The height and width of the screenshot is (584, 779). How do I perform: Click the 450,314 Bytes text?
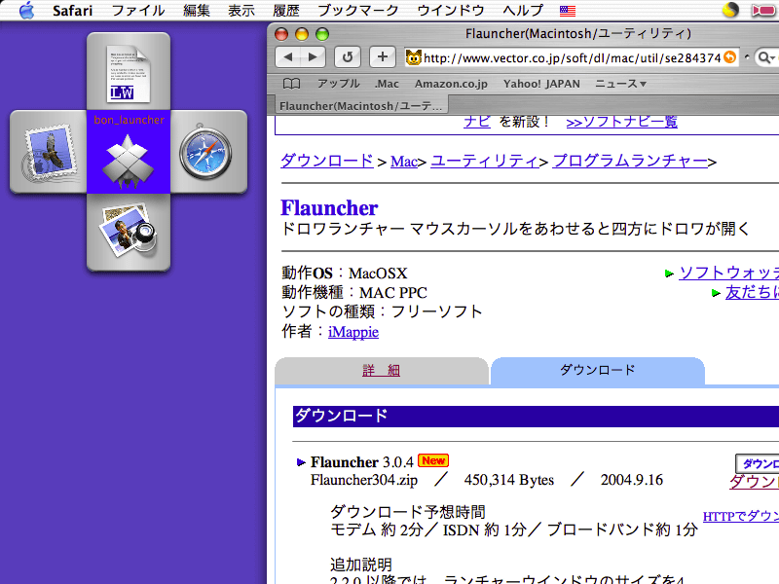[x=508, y=480]
